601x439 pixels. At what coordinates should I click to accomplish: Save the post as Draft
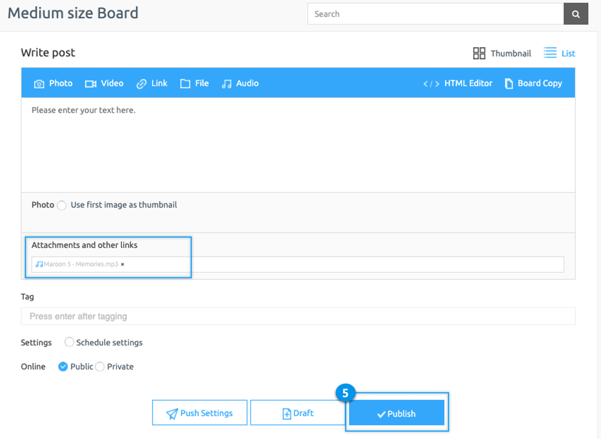tap(298, 413)
